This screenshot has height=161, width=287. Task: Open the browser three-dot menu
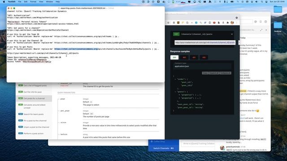click(236, 23)
